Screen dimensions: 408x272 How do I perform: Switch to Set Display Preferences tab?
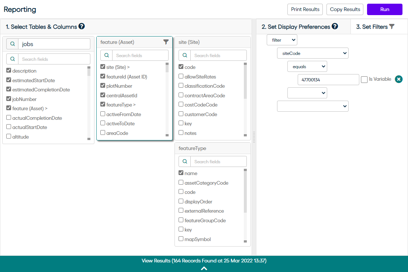(x=295, y=27)
